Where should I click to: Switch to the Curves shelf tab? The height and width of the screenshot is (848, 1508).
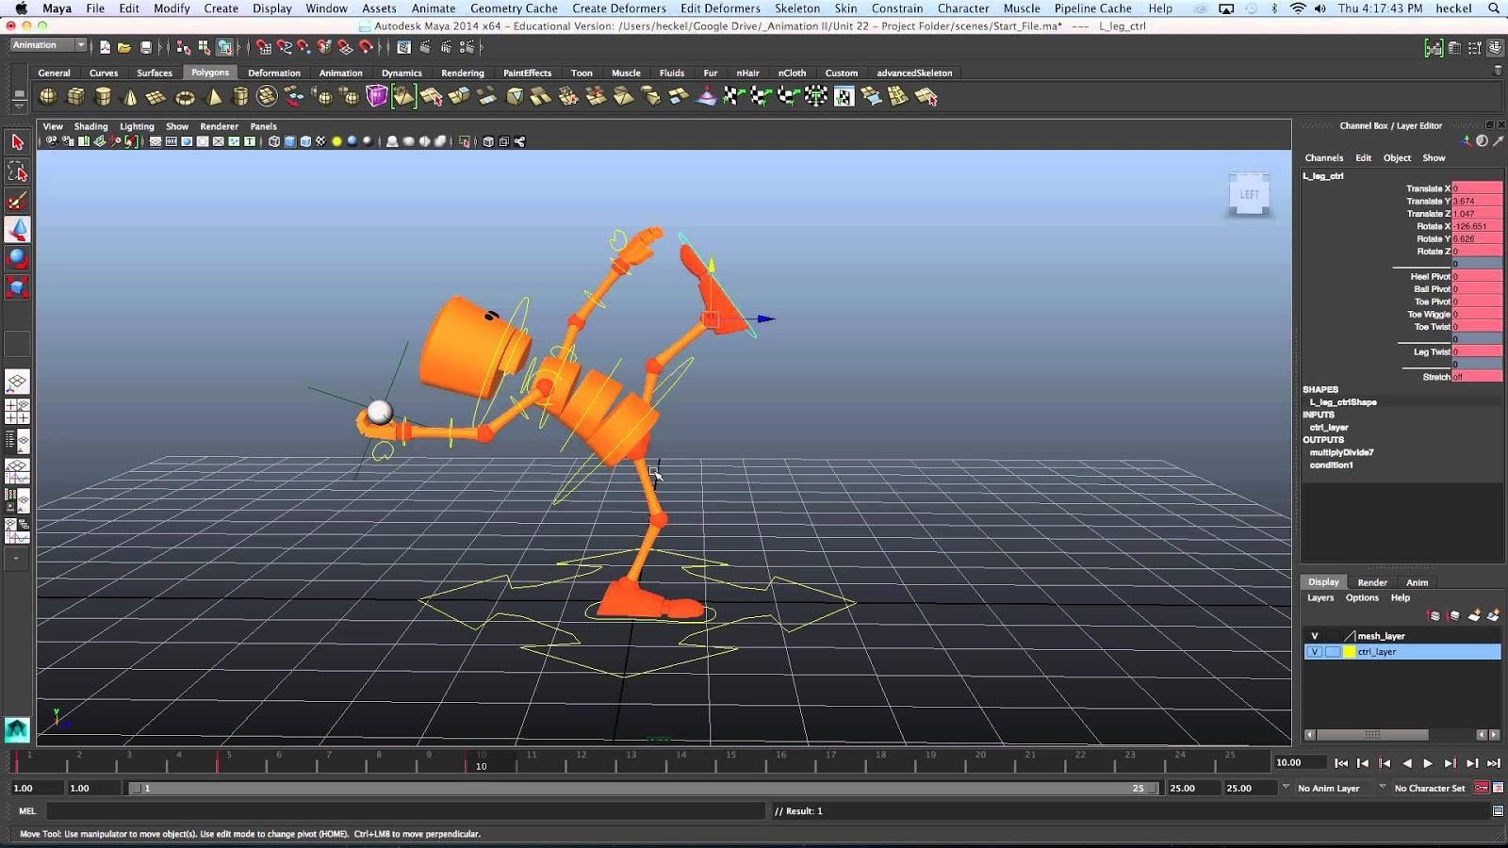click(x=104, y=73)
